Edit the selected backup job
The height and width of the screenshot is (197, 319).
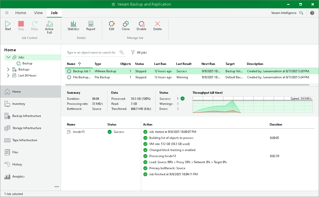pyautogui.click(x=111, y=25)
